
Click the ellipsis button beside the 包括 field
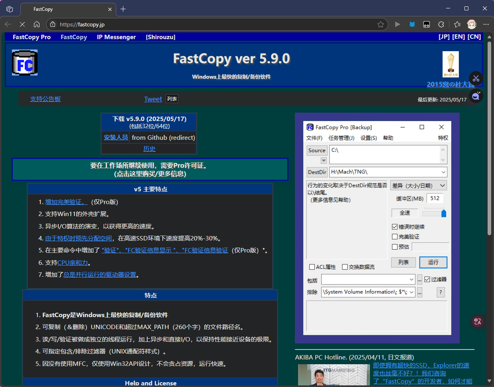pos(419,280)
